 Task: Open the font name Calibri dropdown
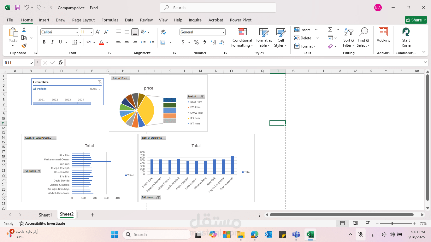coord(77,32)
